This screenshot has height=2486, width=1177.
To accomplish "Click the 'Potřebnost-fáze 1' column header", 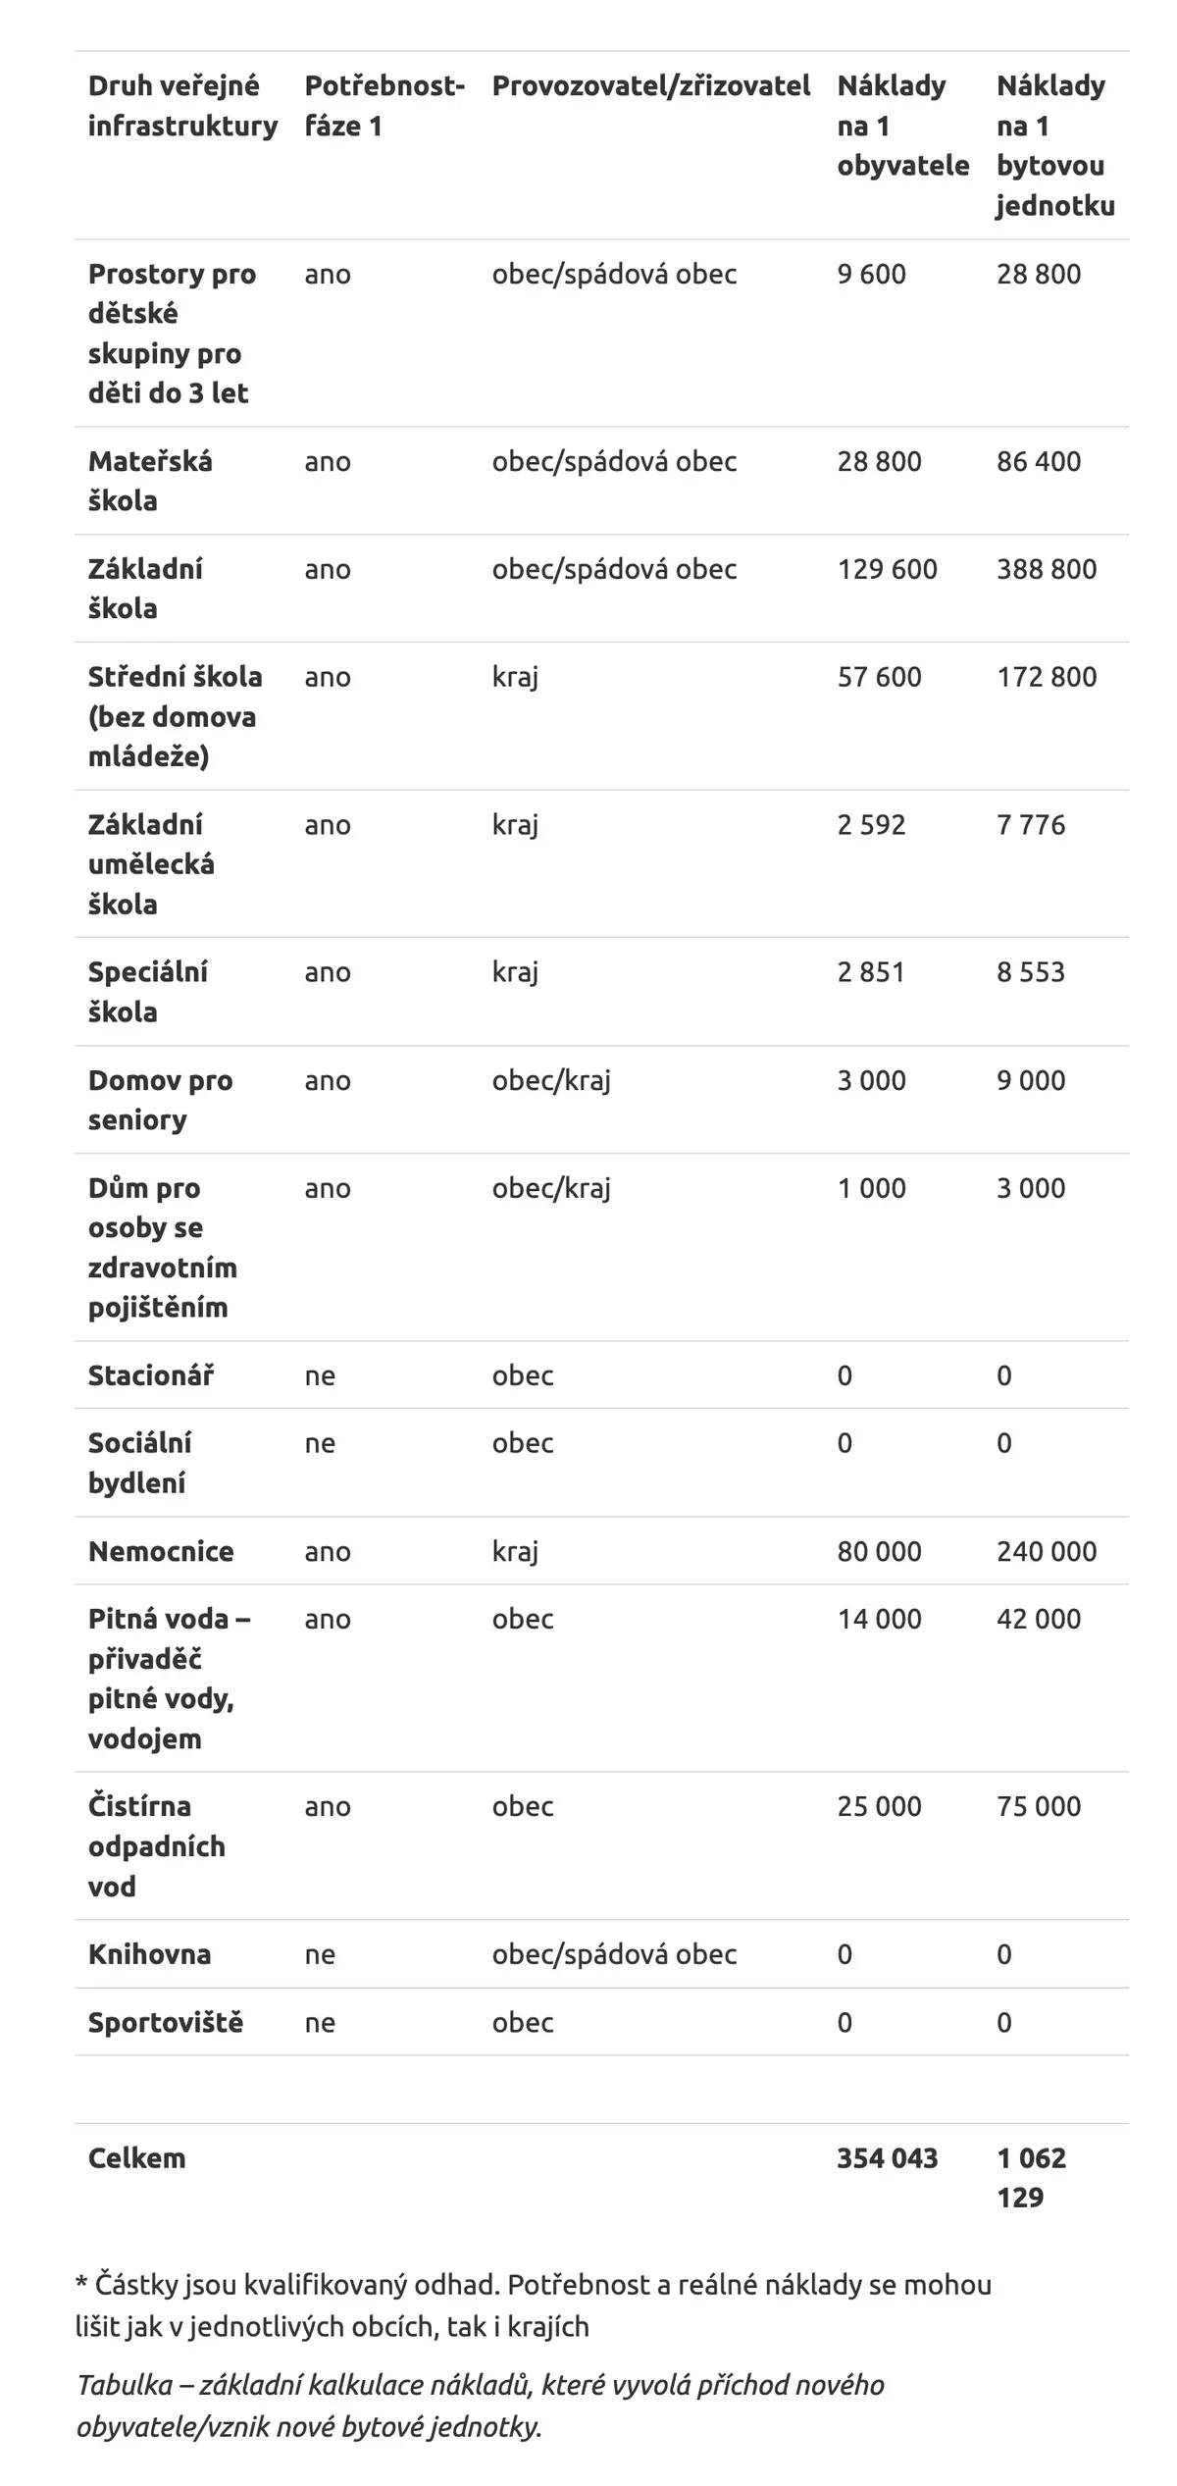I will (384, 106).
